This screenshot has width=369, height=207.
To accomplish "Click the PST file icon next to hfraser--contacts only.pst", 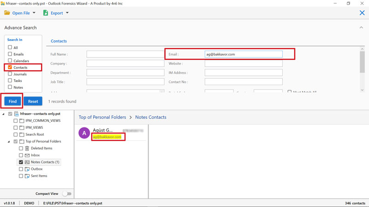I will [x=17, y=114].
